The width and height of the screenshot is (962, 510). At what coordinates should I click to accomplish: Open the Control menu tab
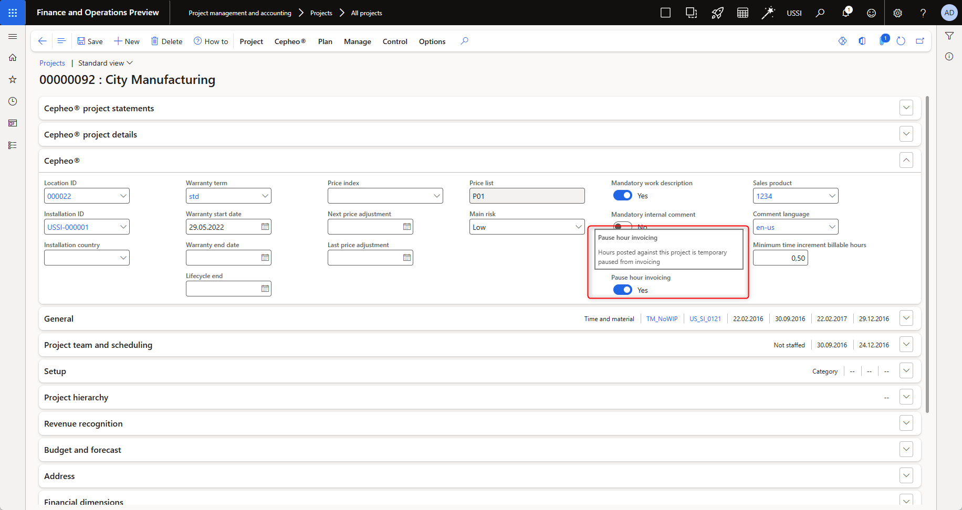coord(395,41)
